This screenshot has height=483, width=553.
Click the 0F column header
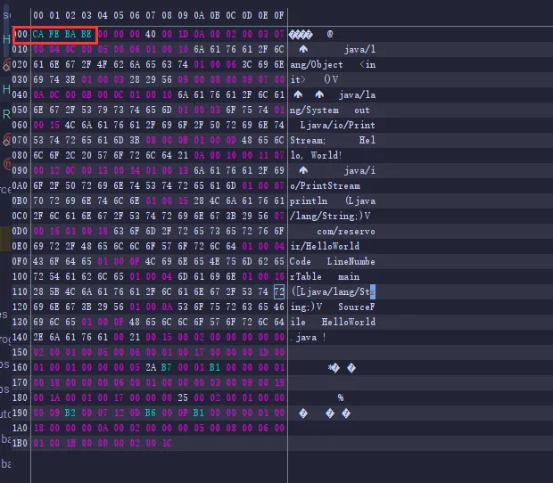(x=279, y=15)
